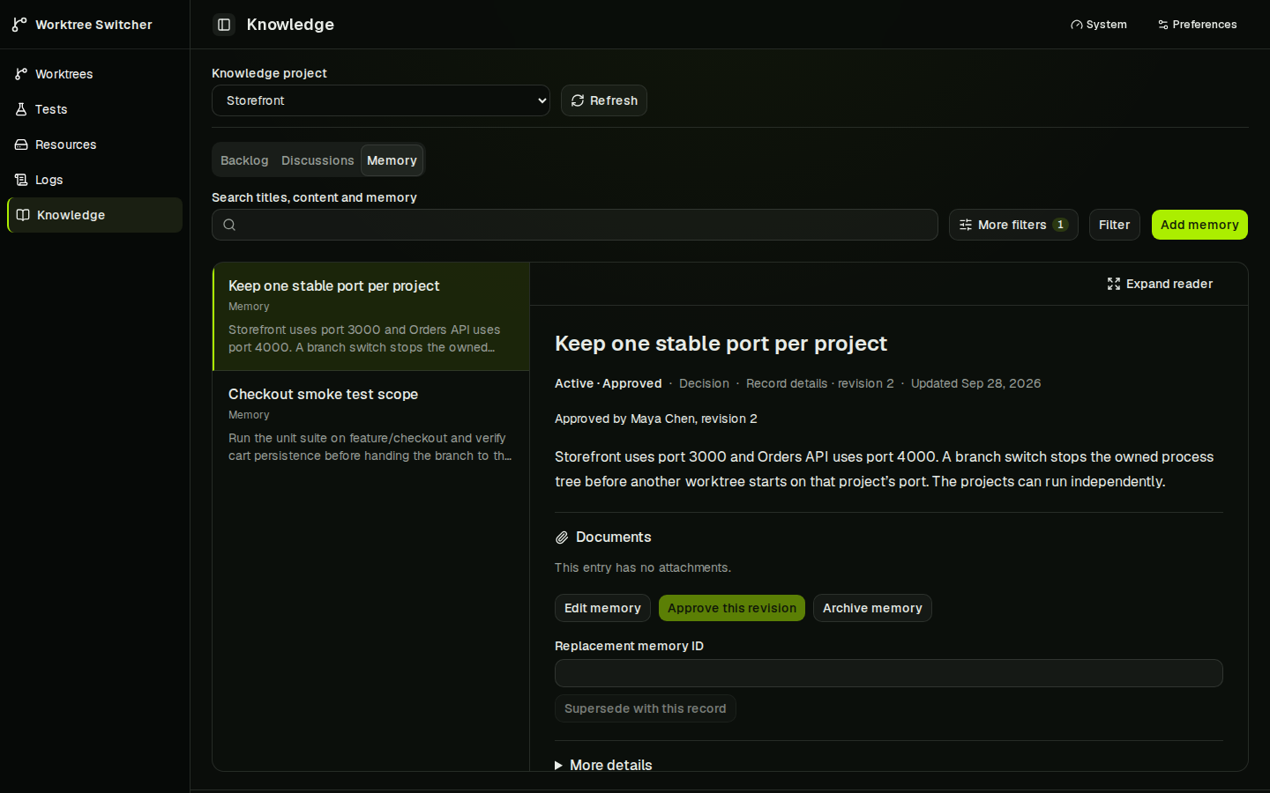1270x793 pixels.
Task: Click Archive memory button
Action: click(872, 608)
